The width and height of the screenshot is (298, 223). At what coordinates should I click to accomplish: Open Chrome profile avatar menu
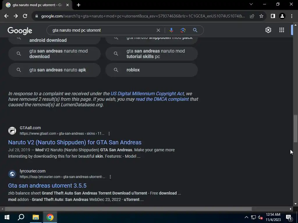(282, 16)
